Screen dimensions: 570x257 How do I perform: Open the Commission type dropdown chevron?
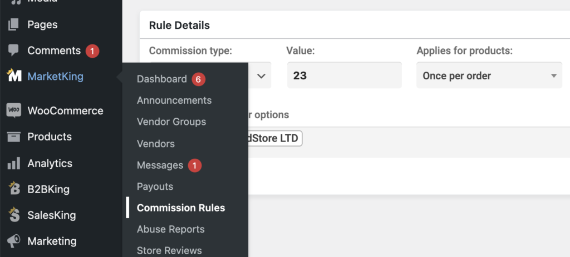261,75
